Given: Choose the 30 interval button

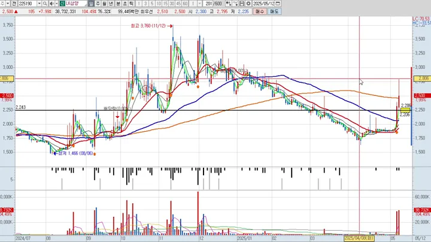Looking at the screenshot, I should 172,4.
